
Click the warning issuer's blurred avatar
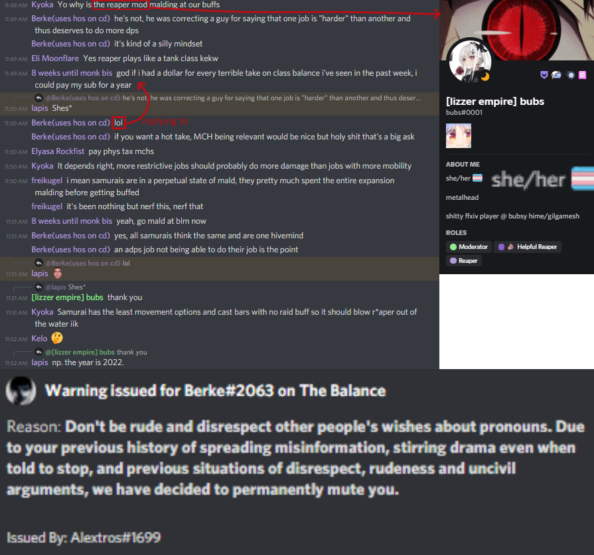[x=21, y=390]
